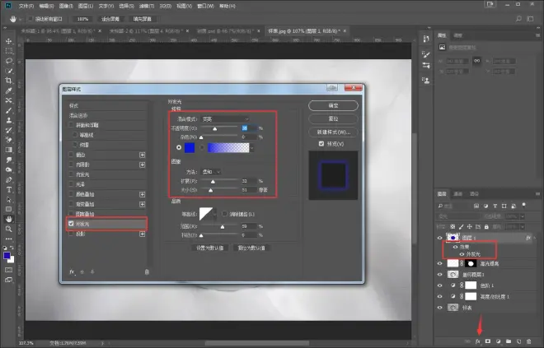
Task: Add a layer mask from Layers panel bottom
Action: 488,341
